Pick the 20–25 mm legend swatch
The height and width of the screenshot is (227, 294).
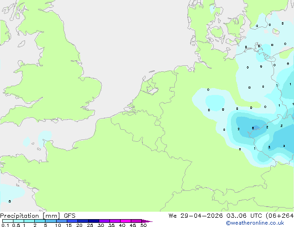pyautogui.click(x=83, y=221)
